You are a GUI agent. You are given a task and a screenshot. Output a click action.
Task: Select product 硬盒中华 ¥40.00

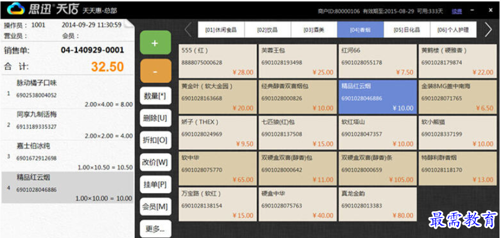[x=297, y=204]
